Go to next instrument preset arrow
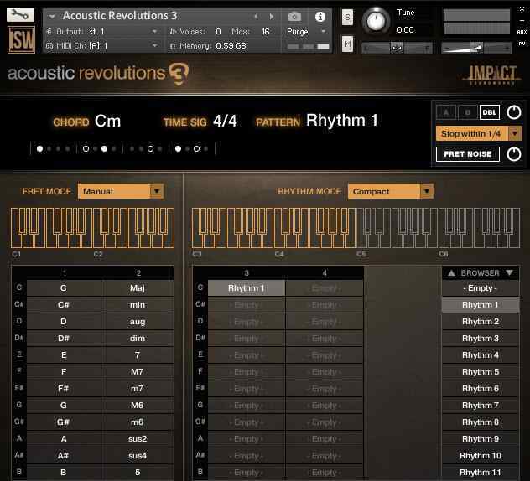This screenshot has height=481, width=530. click(x=272, y=16)
